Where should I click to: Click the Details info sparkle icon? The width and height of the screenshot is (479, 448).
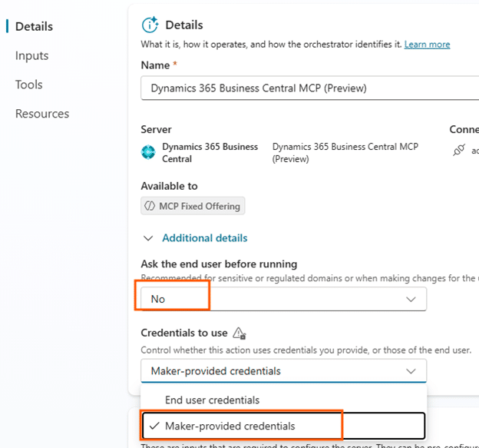(150, 25)
